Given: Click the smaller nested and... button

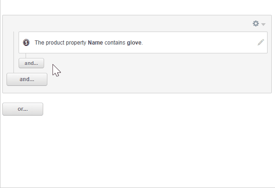Looking at the screenshot, I should click(32, 63).
